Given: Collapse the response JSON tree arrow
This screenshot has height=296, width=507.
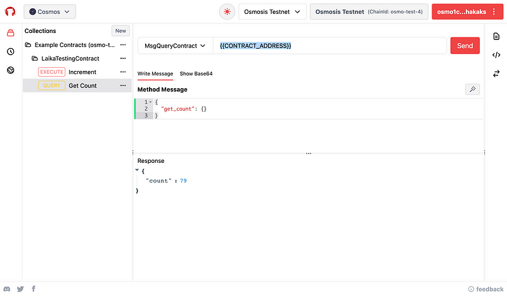Looking at the screenshot, I should click(138, 171).
